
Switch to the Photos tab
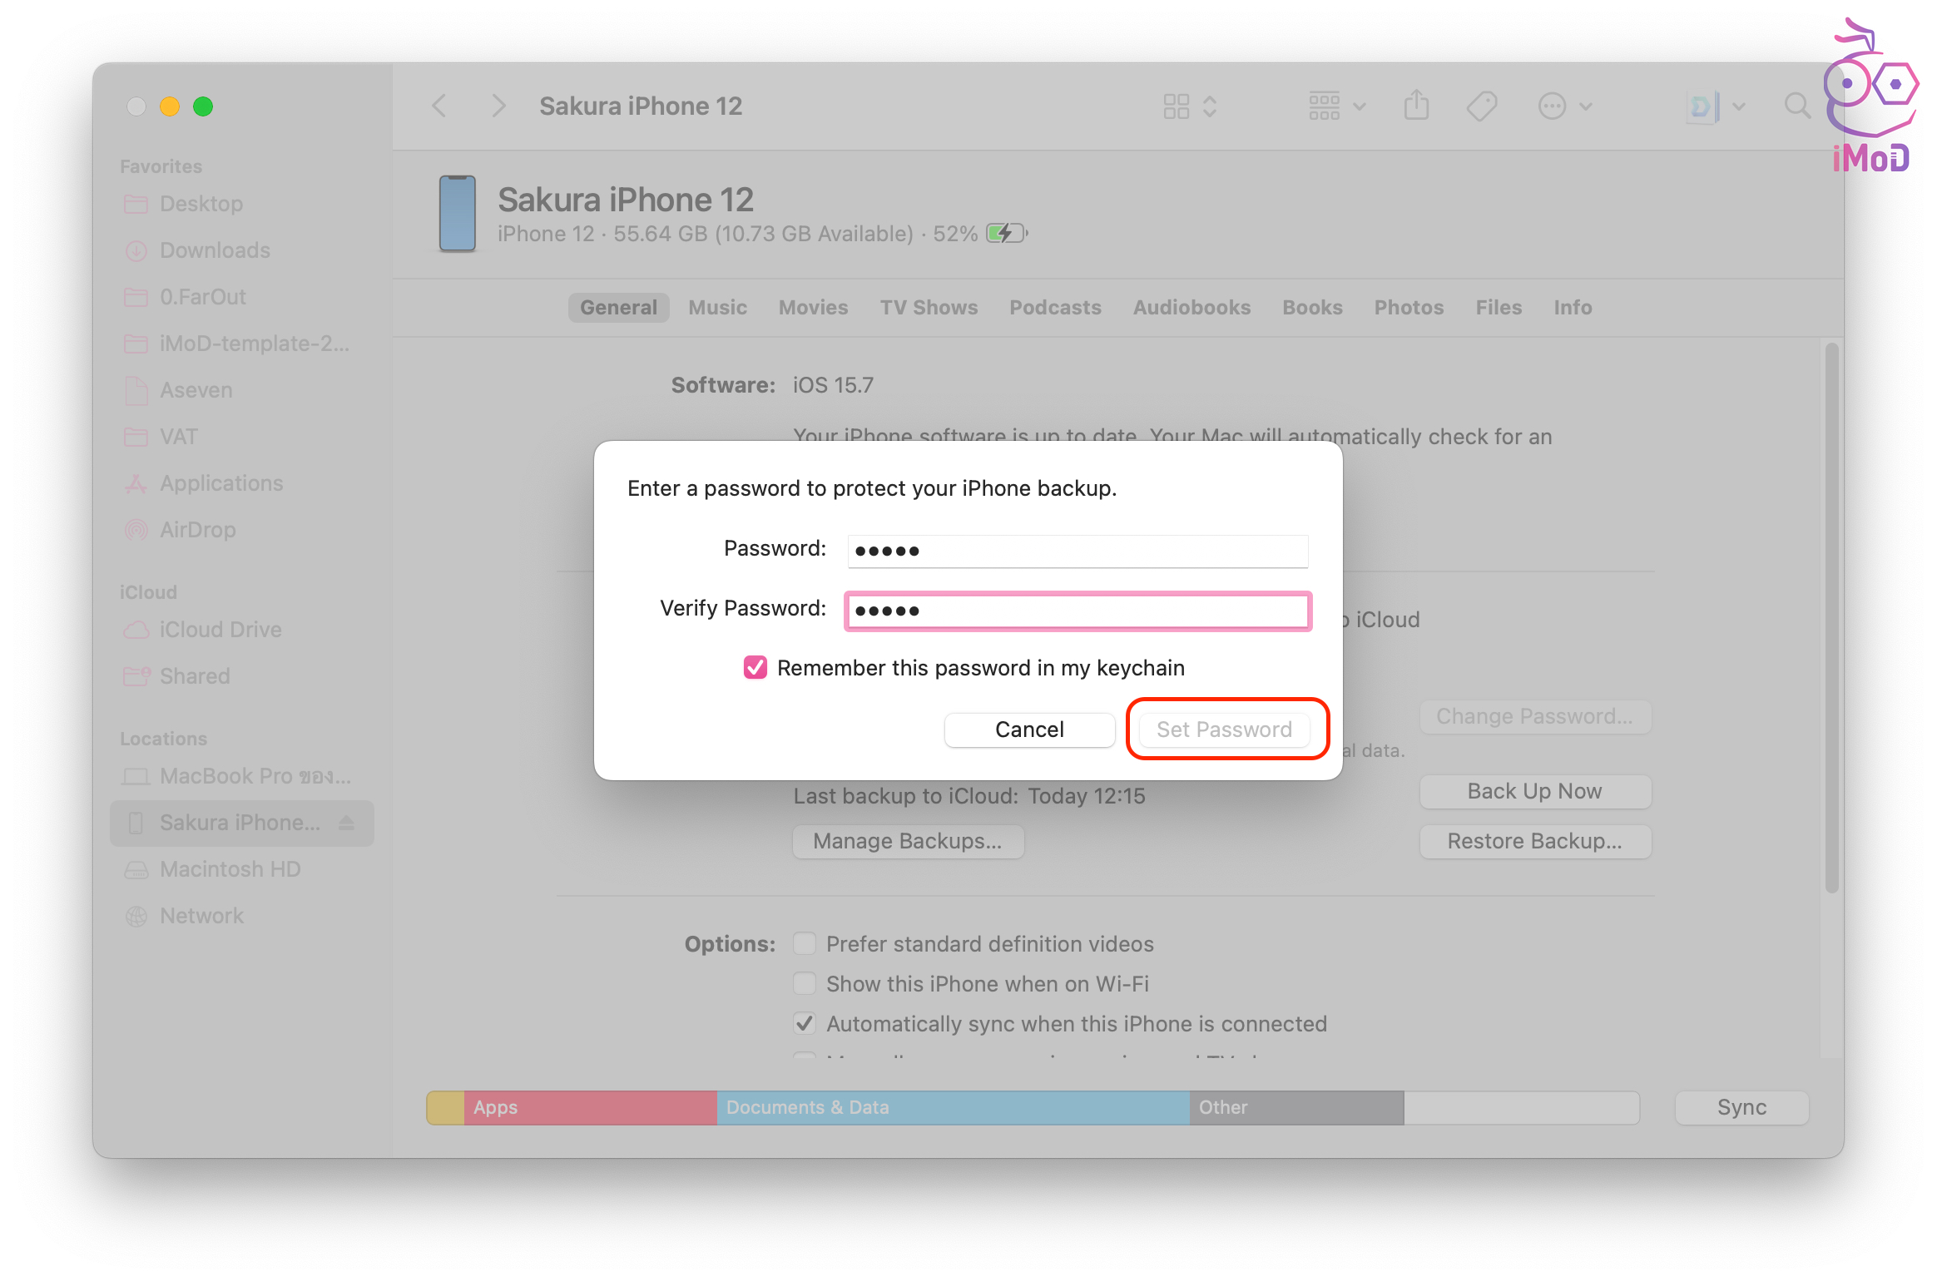tap(1408, 307)
